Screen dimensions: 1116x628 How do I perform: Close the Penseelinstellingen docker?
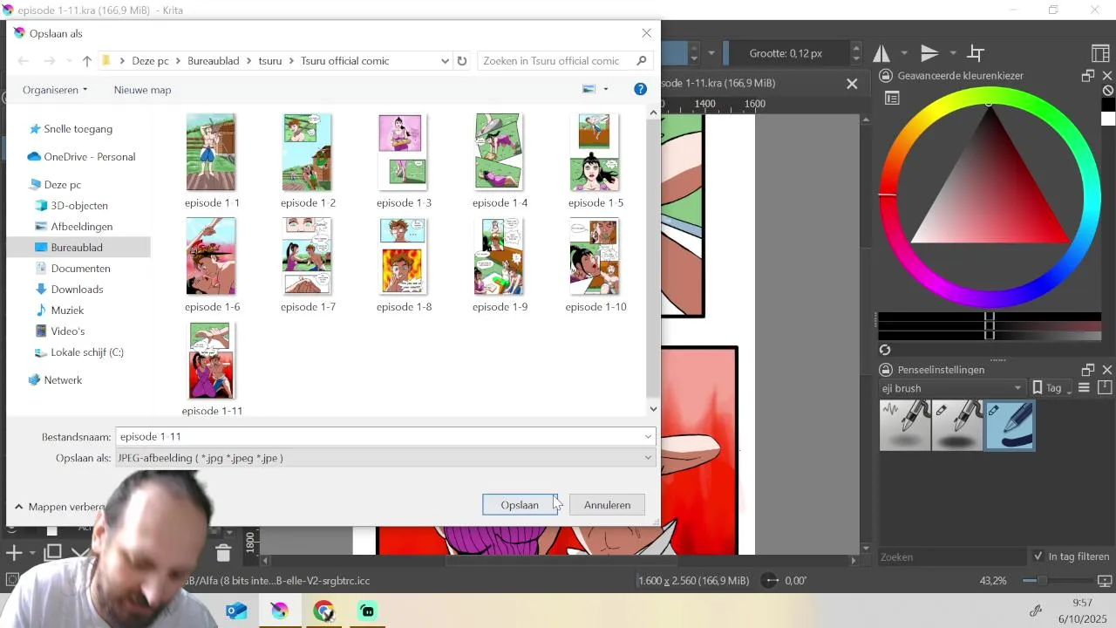[1107, 370]
